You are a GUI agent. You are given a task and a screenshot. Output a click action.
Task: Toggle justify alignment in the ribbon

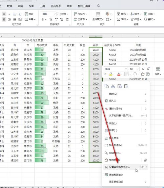click(x=15, y=19)
